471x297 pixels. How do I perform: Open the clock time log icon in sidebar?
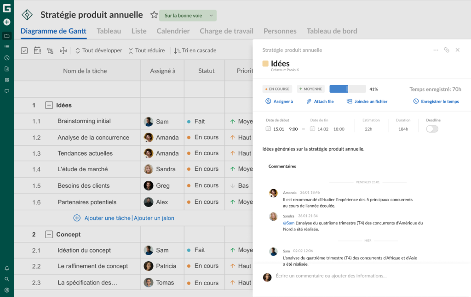coord(6,58)
